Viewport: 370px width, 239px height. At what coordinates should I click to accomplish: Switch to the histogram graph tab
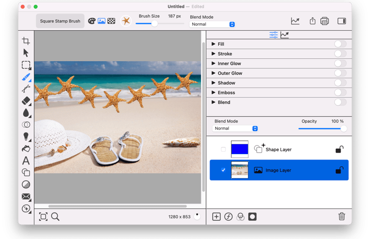coord(285,35)
